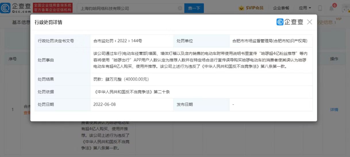
Task: Select 合肥市市场监督管理局 authority text
Action: (270, 41)
